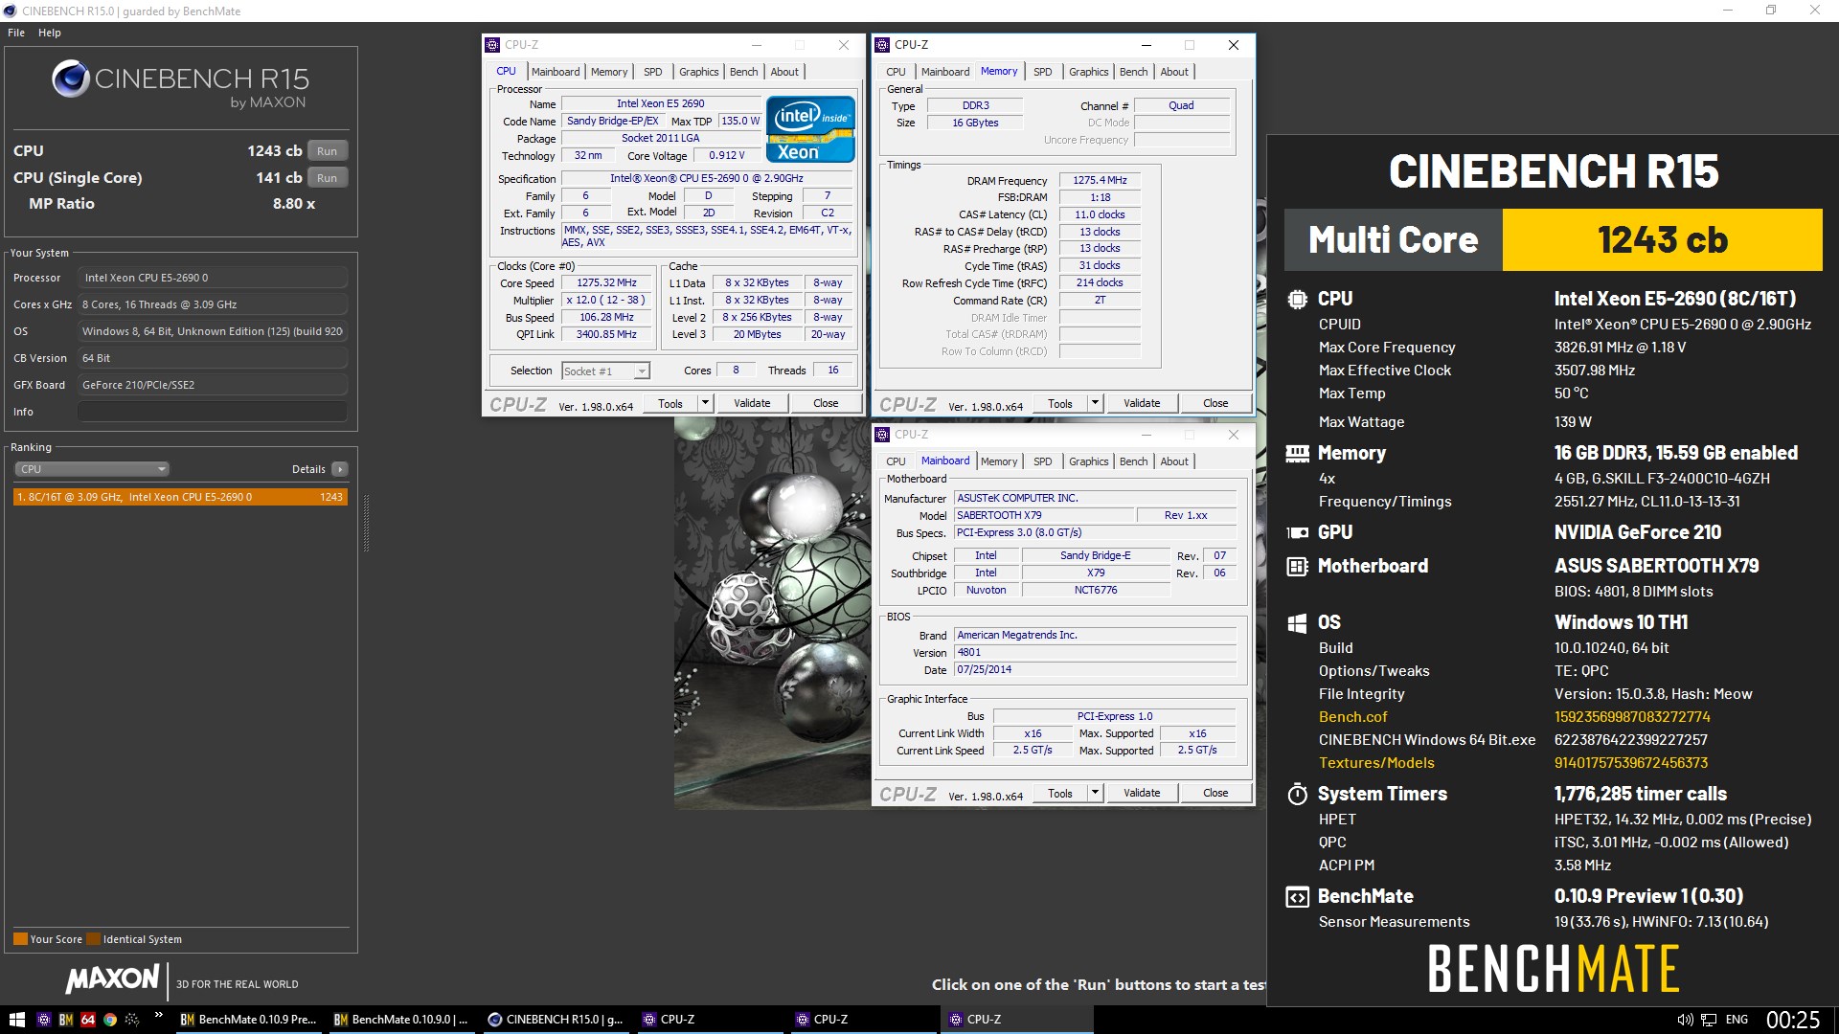
Task: Click the Your Score orange legend swatch
Action: (x=20, y=939)
